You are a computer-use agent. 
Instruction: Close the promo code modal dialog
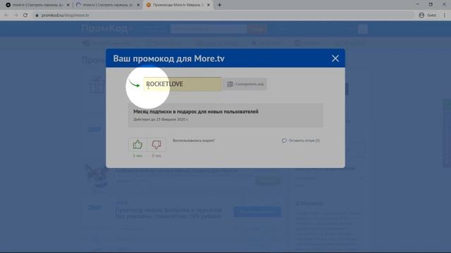(x=335, y=58)
